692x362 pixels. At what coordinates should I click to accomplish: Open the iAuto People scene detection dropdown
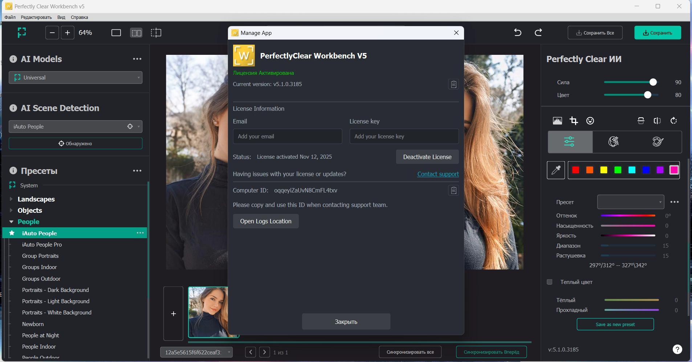click(76, 126)
